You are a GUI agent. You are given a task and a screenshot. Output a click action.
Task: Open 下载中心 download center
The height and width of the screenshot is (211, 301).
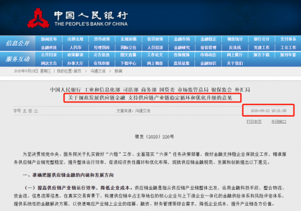pyautogui.click(x=128, y=63)
